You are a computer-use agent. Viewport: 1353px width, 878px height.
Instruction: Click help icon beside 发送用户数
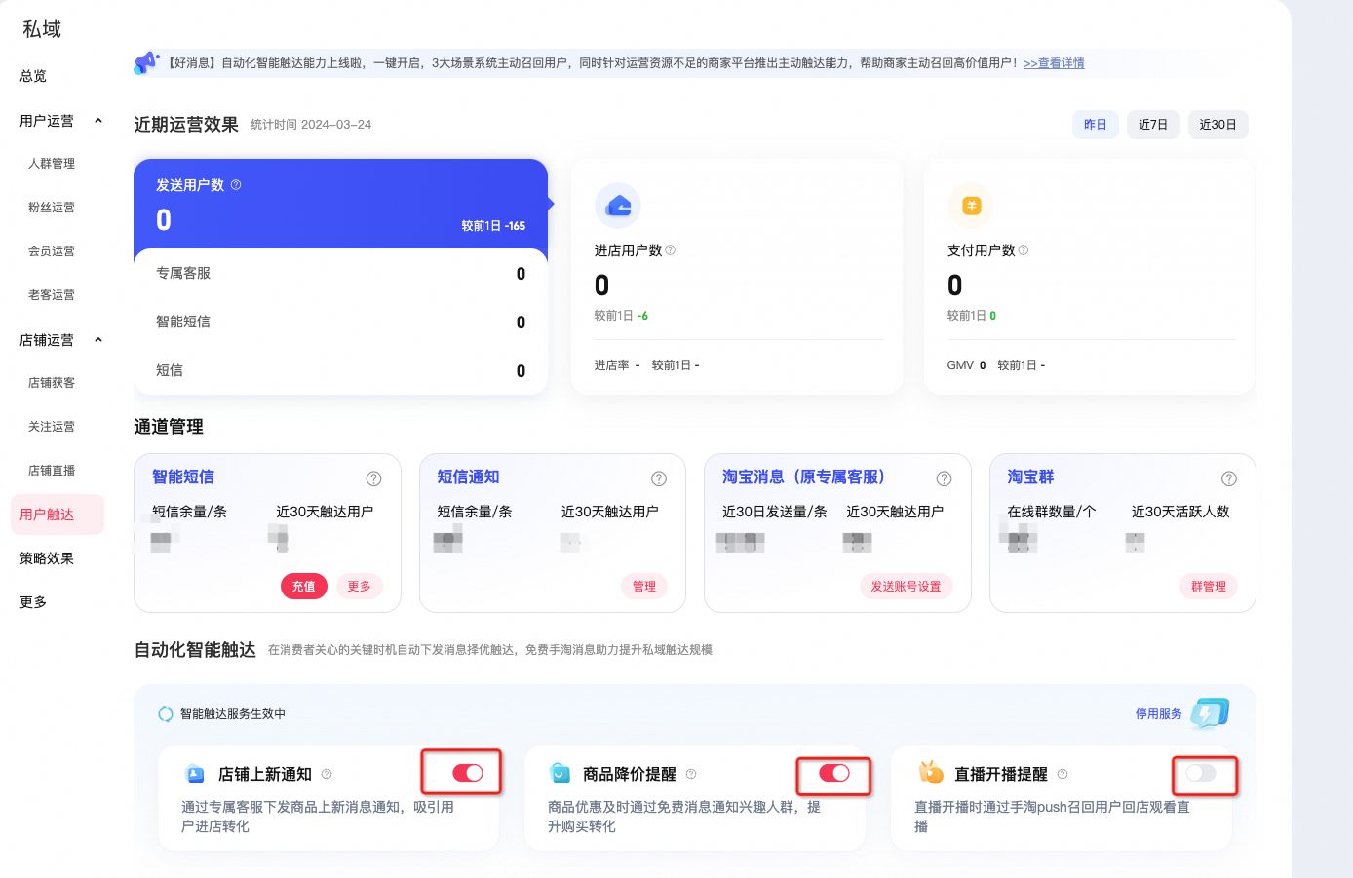(x=236, y=185)
